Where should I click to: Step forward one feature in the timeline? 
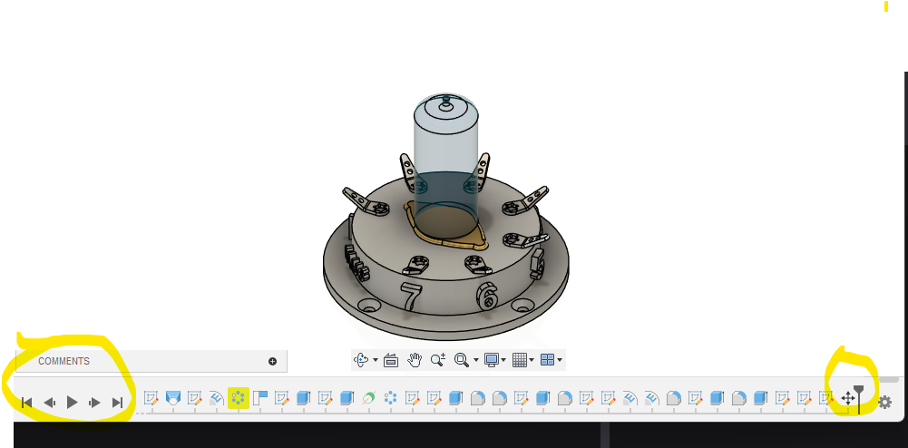[94, 403]
